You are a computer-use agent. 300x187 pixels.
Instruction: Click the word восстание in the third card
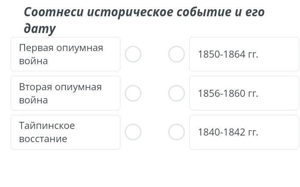point(43,139)
